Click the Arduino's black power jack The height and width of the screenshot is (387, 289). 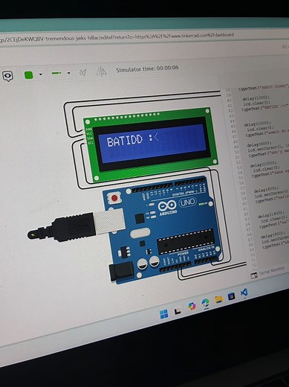pos(121,271)
